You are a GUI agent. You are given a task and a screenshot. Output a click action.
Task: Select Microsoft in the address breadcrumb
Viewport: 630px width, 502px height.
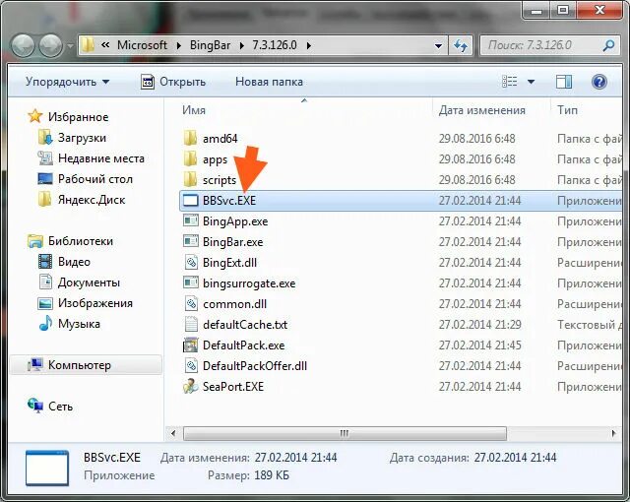(x=142, y=45)
